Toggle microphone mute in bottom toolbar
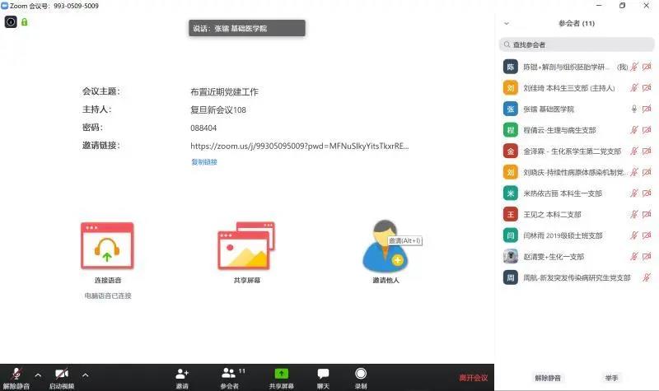Screen dimensions: 659x391 tap(16, 375)
